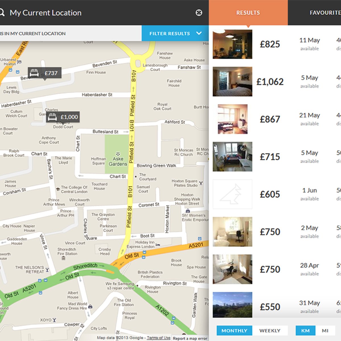The width and height of the screenshot is (341, 341).
Task: Set distance units to MI
Action: (325, 330)
